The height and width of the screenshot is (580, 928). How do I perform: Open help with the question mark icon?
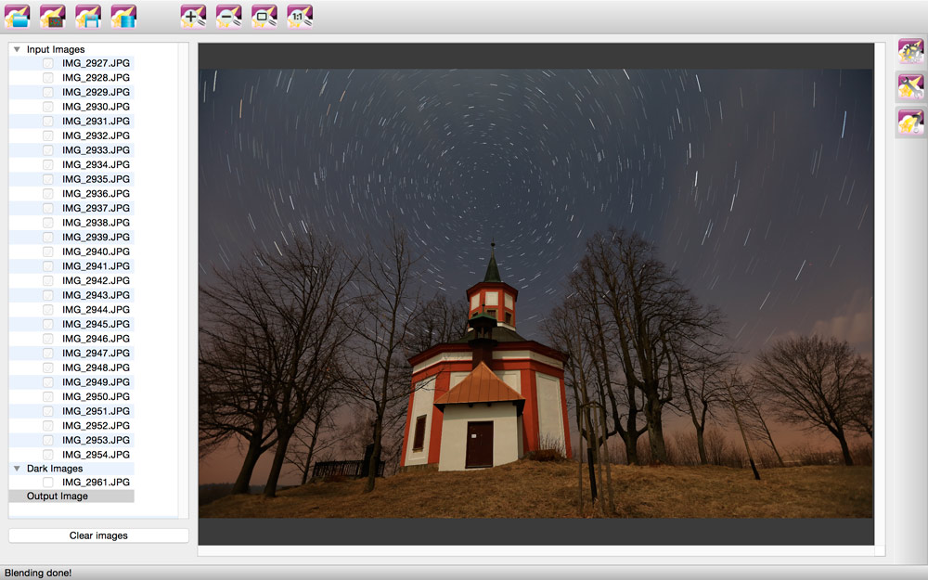(909, 122)
